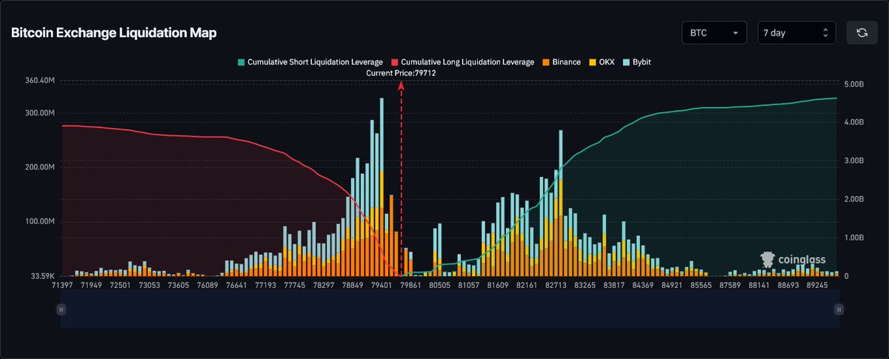Click x-axis label 82713

[x=556, y=284]
